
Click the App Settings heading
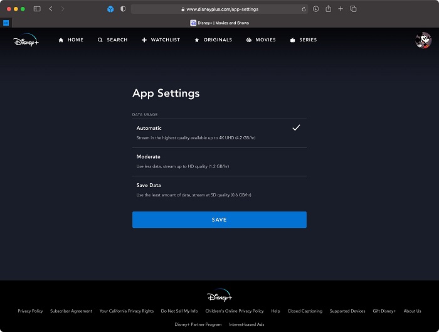(x=166, y=94)
